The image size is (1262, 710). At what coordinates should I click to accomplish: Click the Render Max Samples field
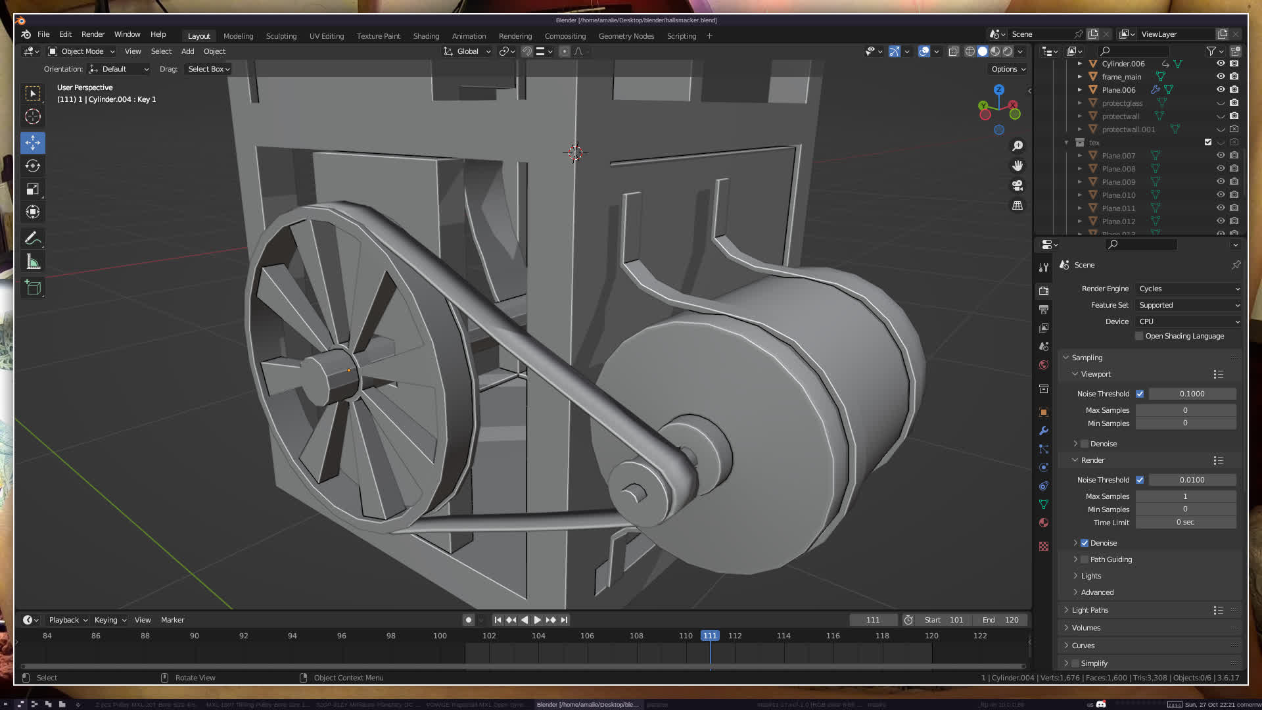1185,496
